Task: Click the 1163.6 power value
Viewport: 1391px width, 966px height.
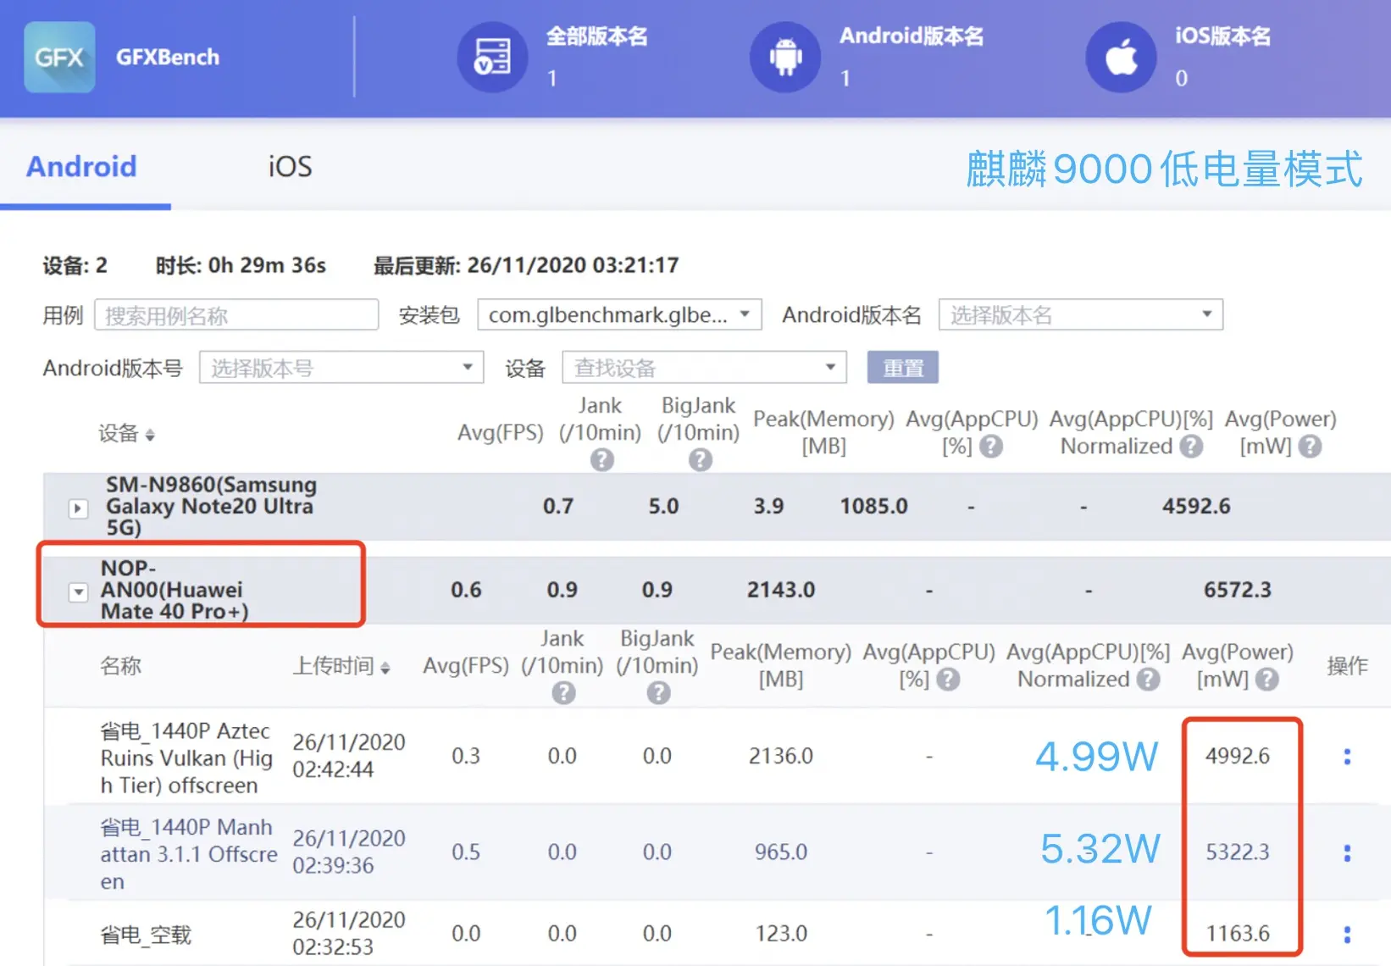Action: 1238,934
